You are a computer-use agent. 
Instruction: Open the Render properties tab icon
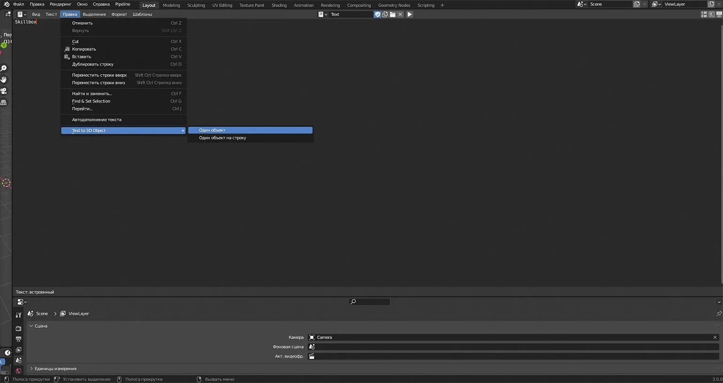pyautogui.click(x=18, y=329)
